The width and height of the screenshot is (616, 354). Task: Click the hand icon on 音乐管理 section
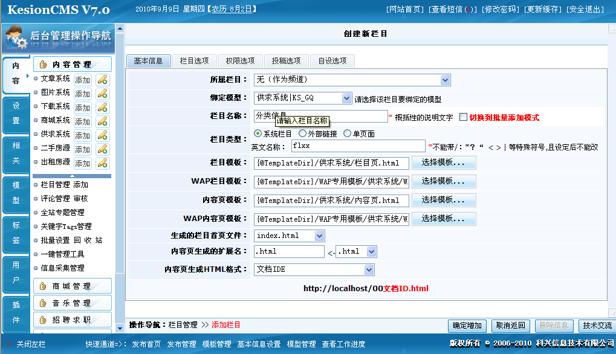(x=43, y=303)
